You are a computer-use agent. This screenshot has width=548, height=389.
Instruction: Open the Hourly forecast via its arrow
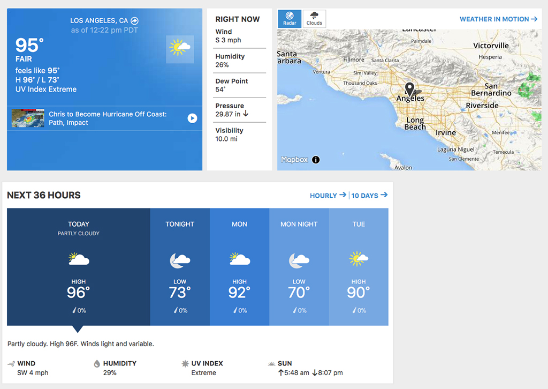[x=327, y=196]
